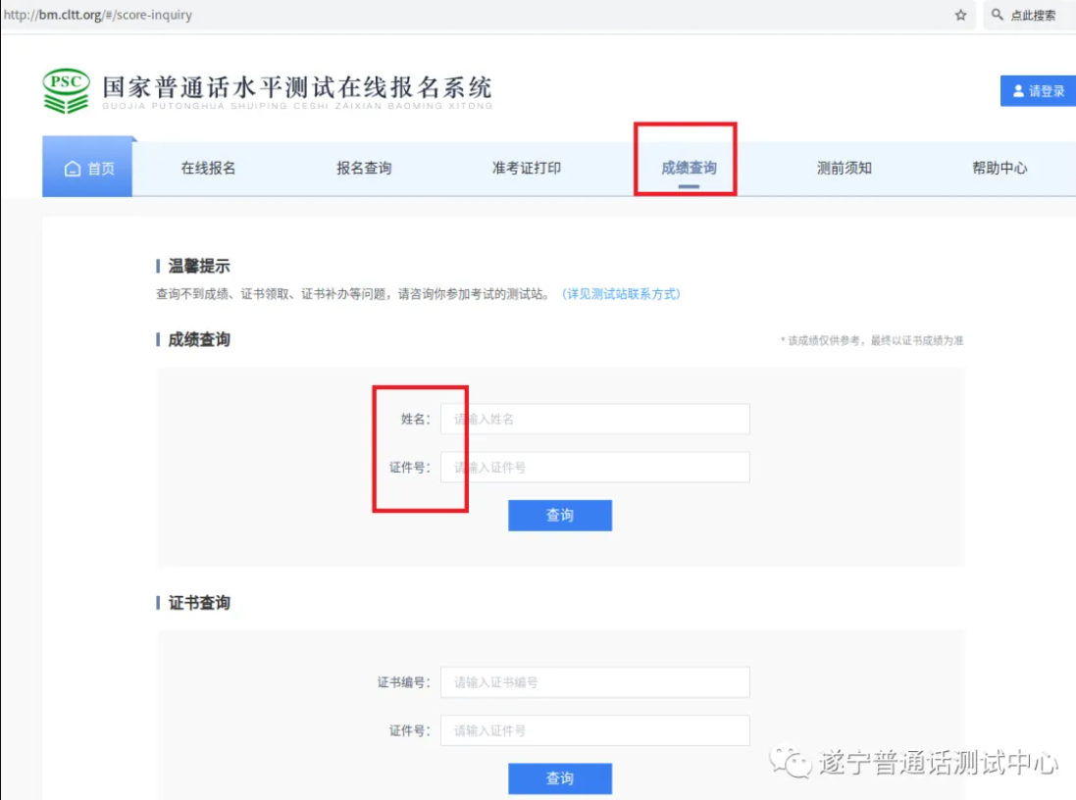Click the 证书编号 input field
The height and width of the screenshot is (800, 1076).
[x=594, y=682]
